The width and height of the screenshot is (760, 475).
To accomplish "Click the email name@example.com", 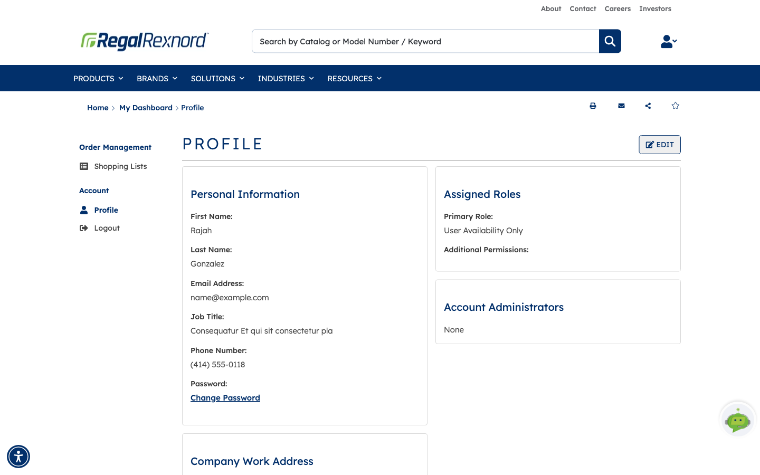I will (x=230, y=298).
